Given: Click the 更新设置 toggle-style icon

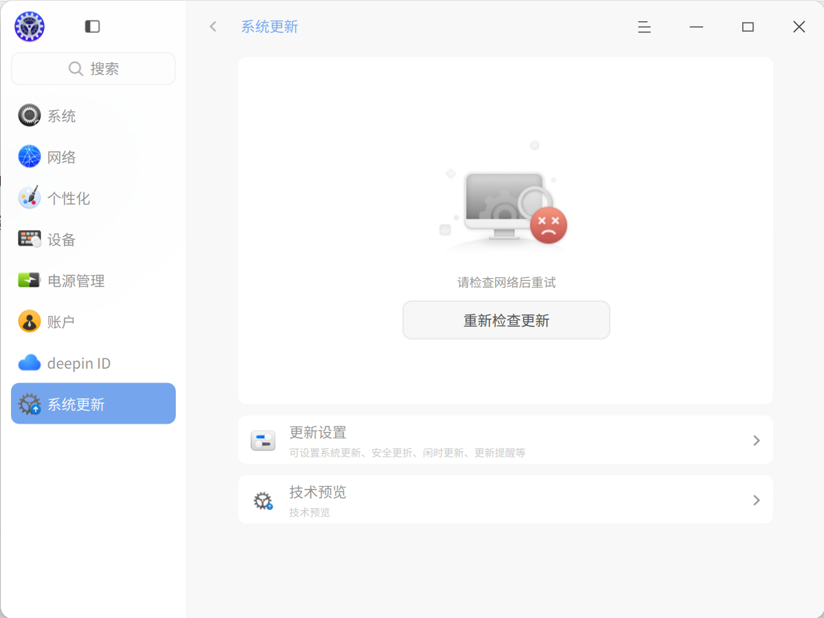Looking at the screenshot, I should point(263,440).
